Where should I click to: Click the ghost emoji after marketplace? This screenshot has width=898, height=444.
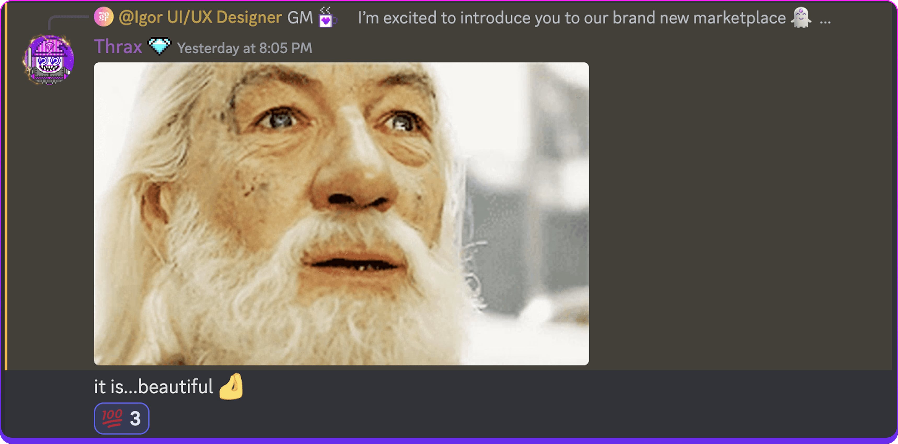[801, 17]
